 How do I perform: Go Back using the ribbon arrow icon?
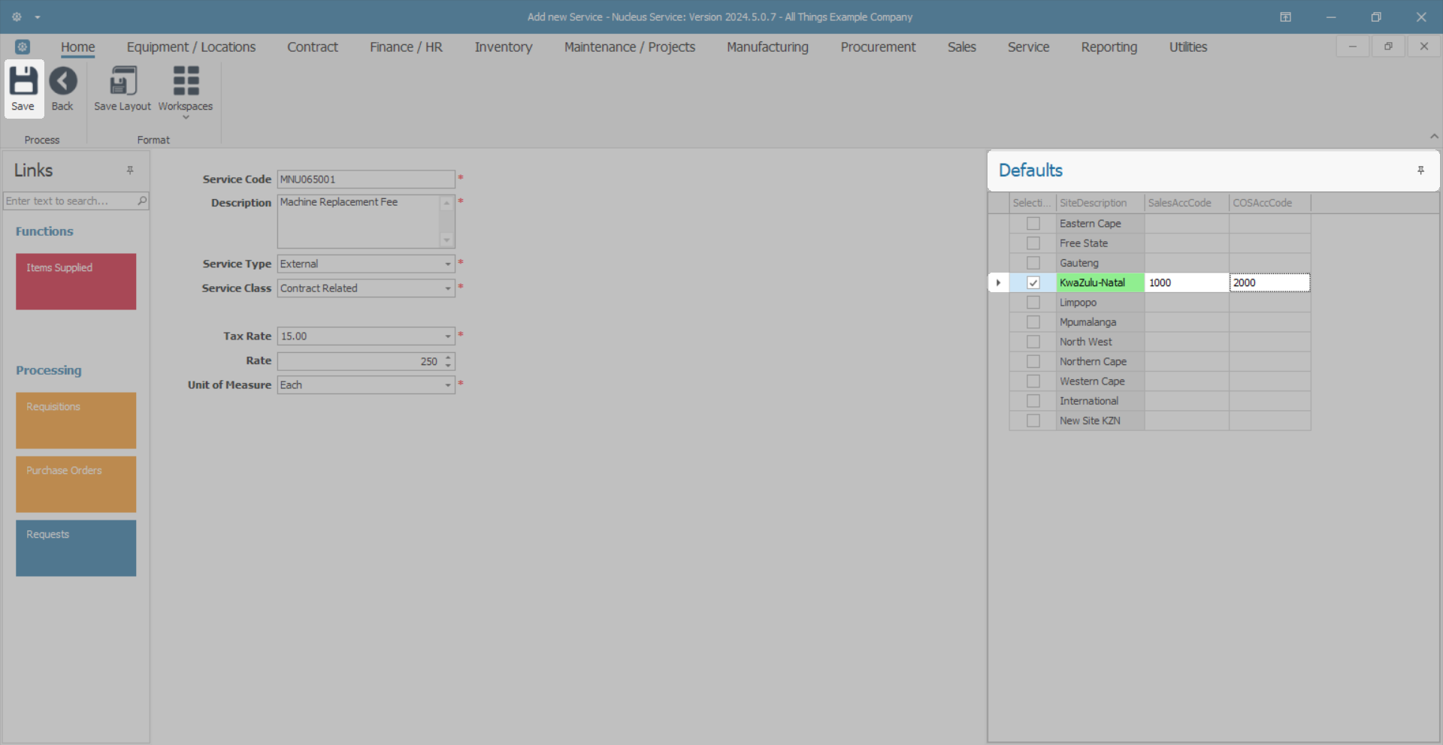coord(63,81)
